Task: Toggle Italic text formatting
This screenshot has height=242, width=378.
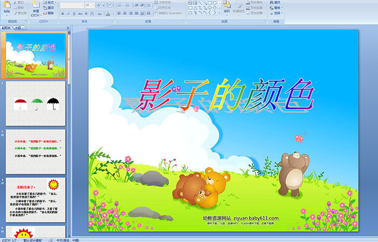Action: [x=67, y=13]
